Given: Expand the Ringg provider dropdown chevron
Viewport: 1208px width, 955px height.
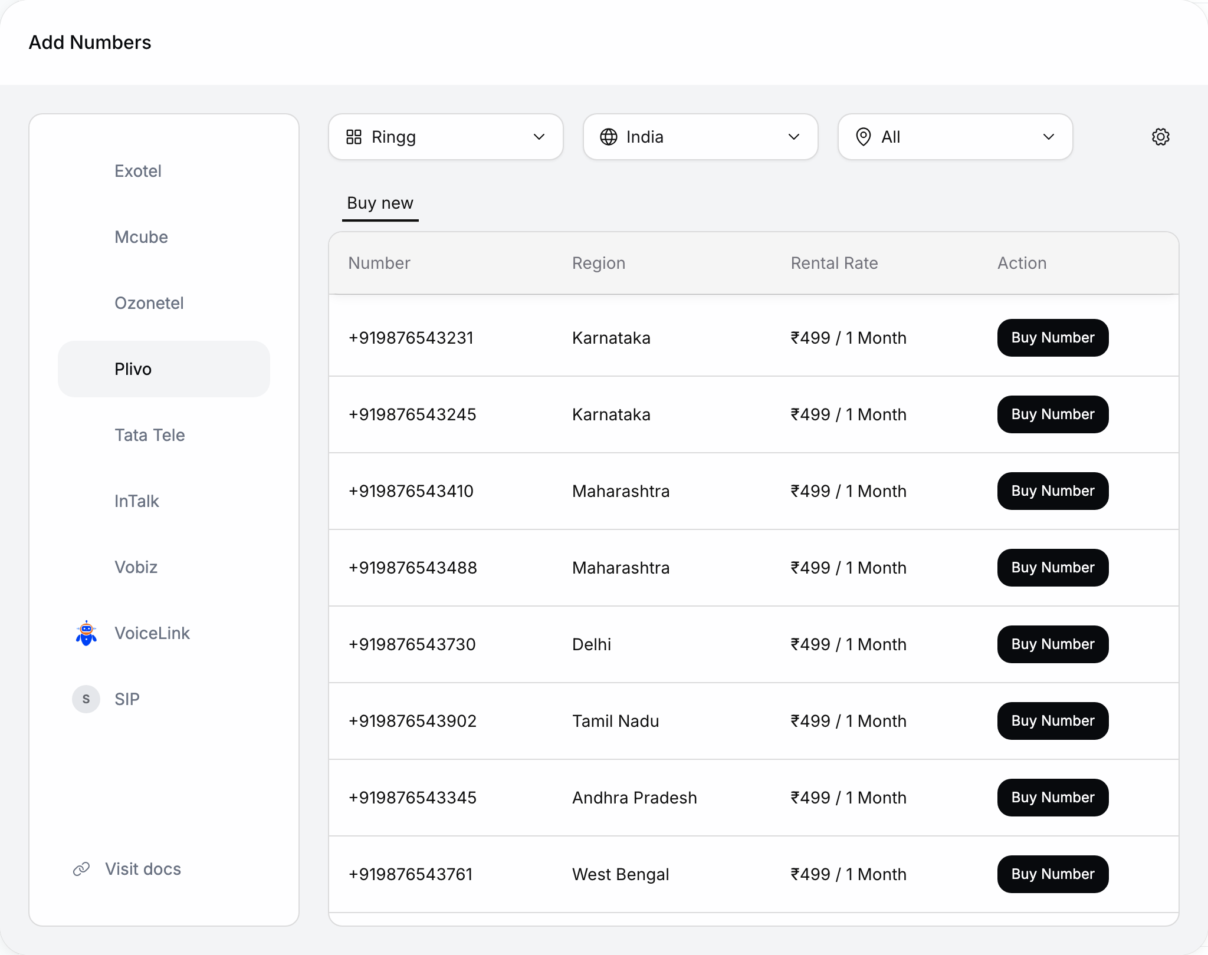Looking at the screenshot, I should tap(539, 137).
